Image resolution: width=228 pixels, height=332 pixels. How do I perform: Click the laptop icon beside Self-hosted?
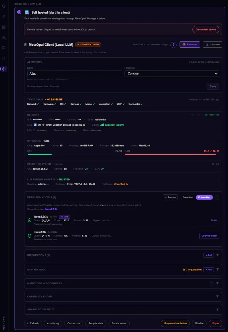tap(27, 12)
